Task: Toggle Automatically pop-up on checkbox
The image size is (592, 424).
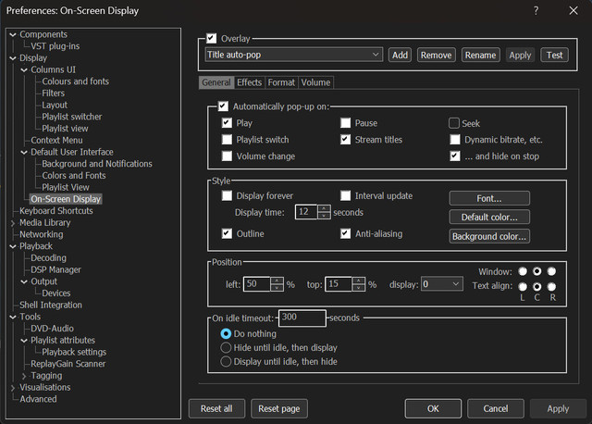Action: point(223,106)
